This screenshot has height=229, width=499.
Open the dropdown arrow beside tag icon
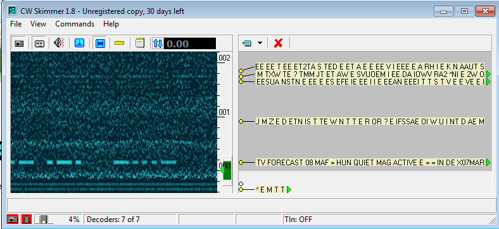pos(260,43)
